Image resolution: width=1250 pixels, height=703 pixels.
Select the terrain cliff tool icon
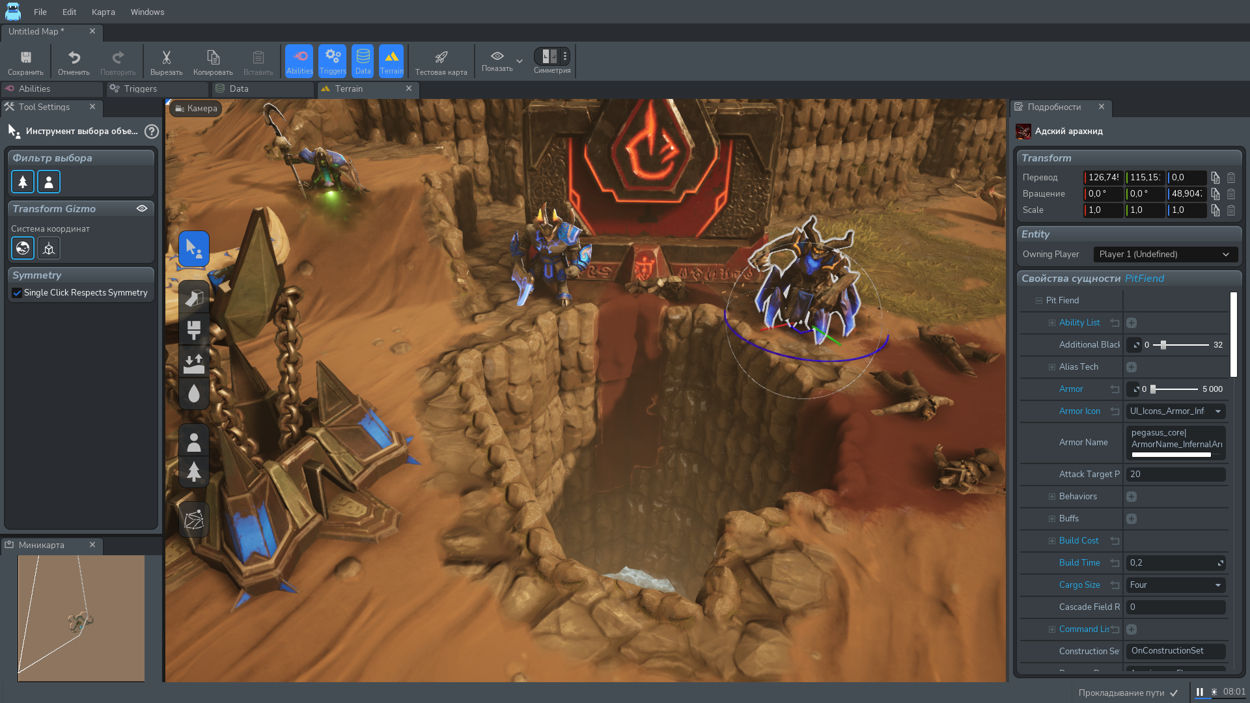pos(194,297)
